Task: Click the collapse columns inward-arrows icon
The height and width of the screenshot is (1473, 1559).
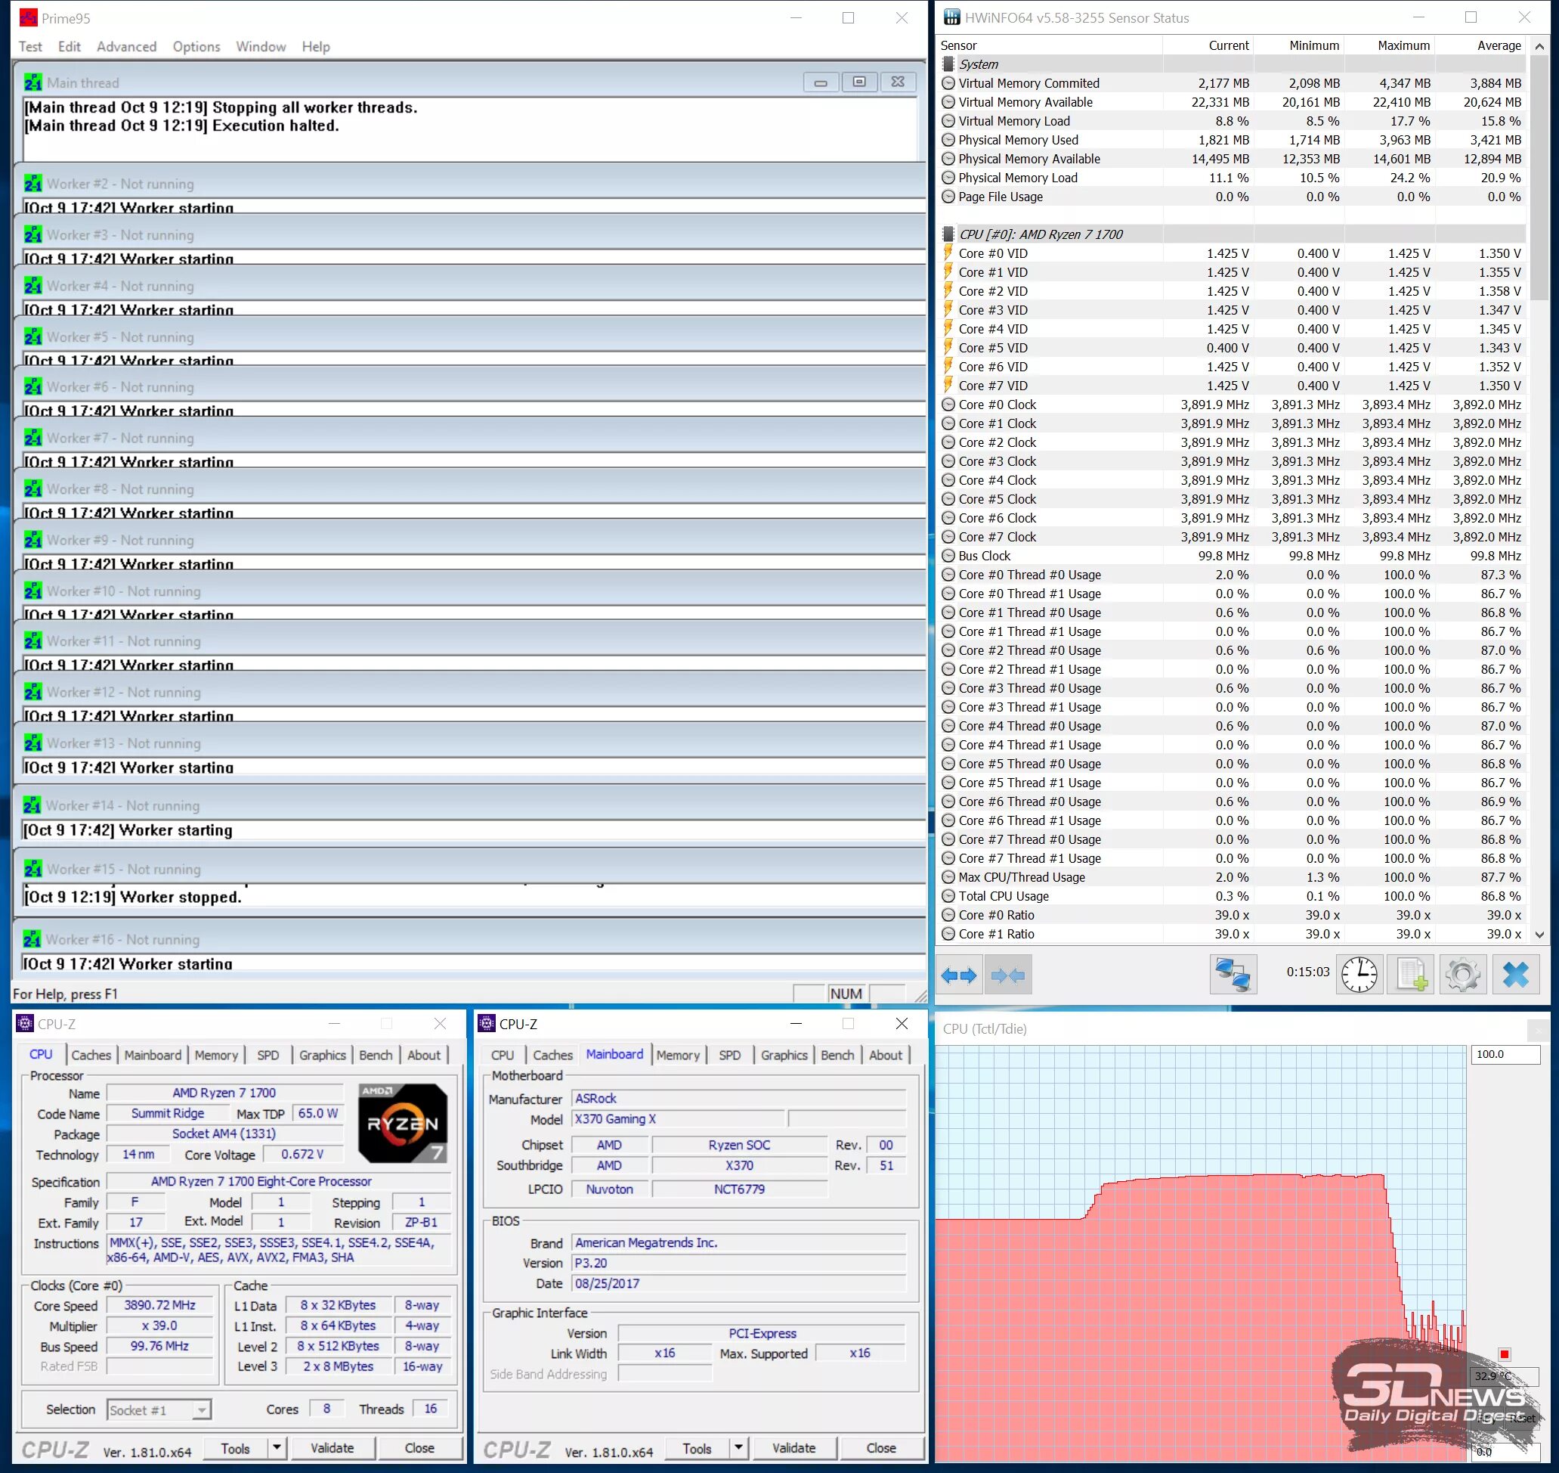Action: click(1007, 975)
